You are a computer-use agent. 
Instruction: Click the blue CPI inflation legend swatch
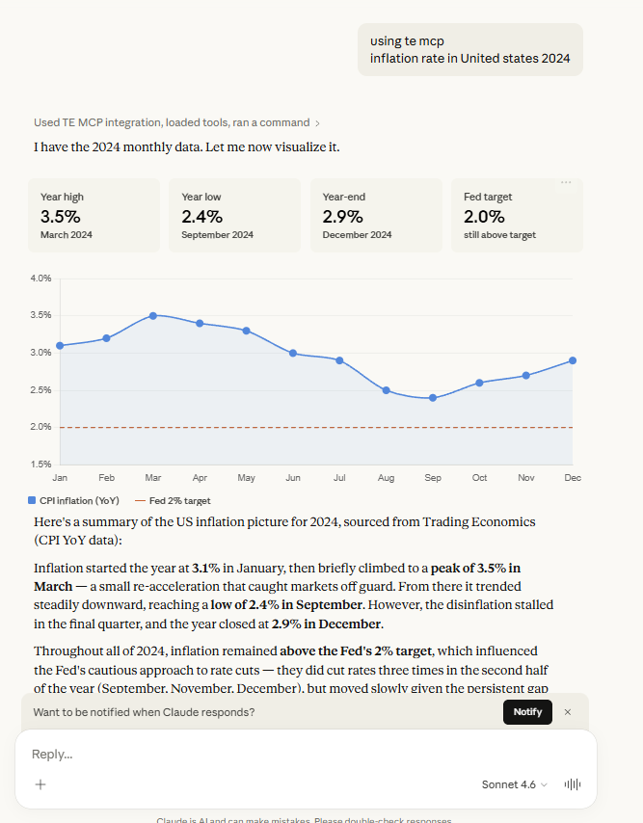point(32,501)
